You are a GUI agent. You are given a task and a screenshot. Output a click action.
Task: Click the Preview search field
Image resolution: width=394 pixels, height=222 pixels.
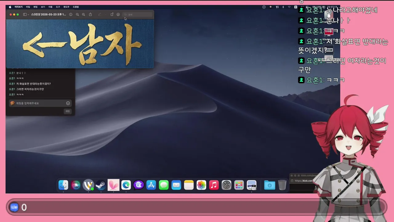click(137, 14)
